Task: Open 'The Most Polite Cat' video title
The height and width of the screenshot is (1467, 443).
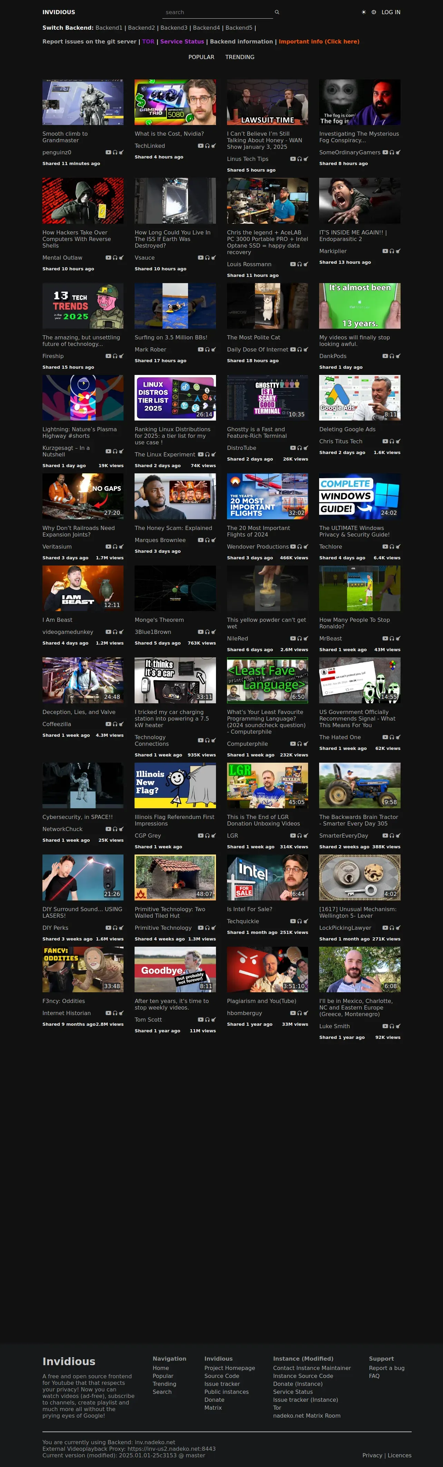Action: pos(253,337)
